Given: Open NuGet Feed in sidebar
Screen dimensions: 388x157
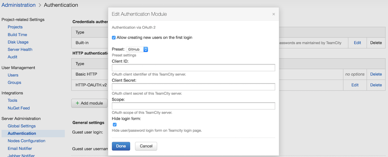Looking at the screenshot, I should tap(19, 108).
